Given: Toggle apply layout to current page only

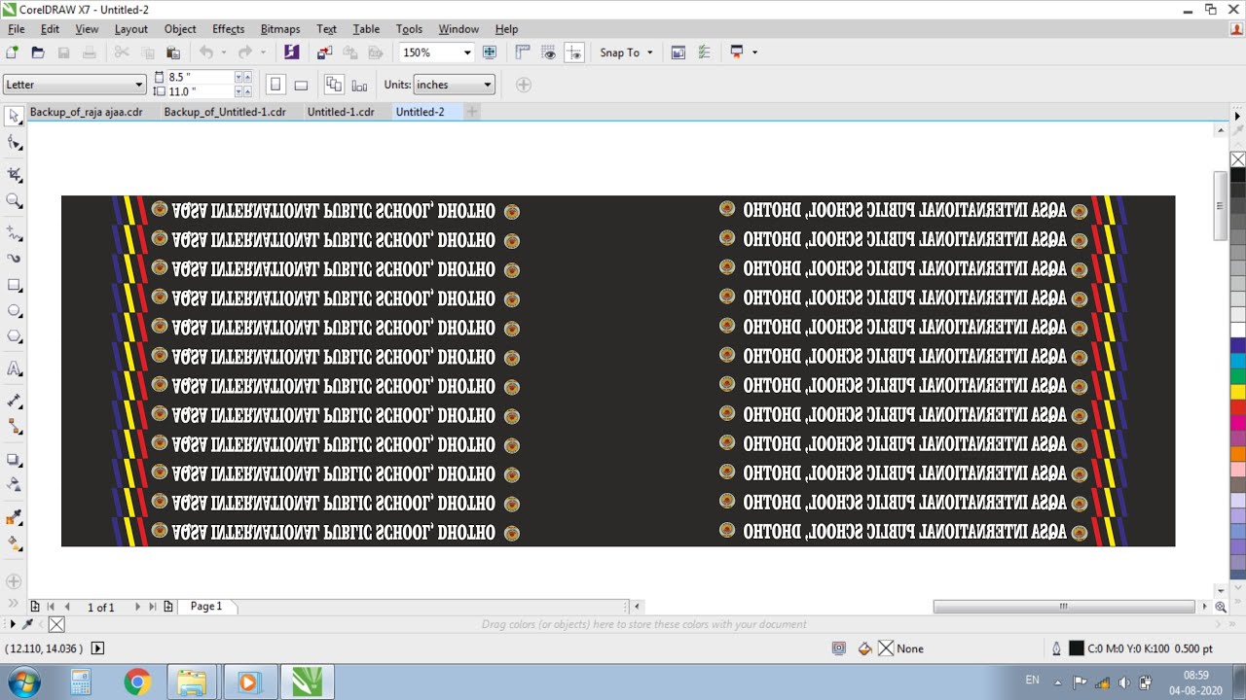Looking at the screenshot, I should tap(359, 85).
